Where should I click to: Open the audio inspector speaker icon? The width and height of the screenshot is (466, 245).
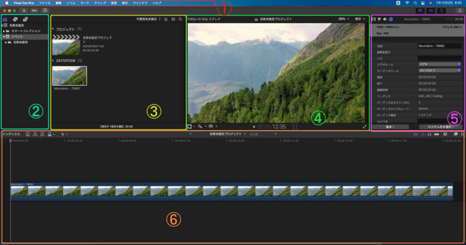coord(385,19)
